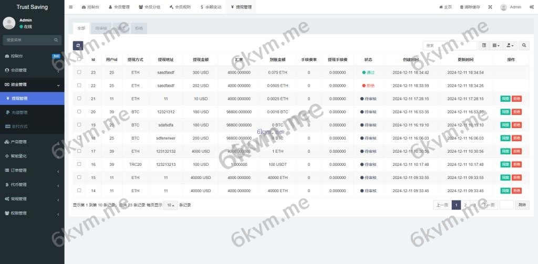
Task: Reject withdrawal Id 21 with 拒绝 button
Action: point(516,99)
